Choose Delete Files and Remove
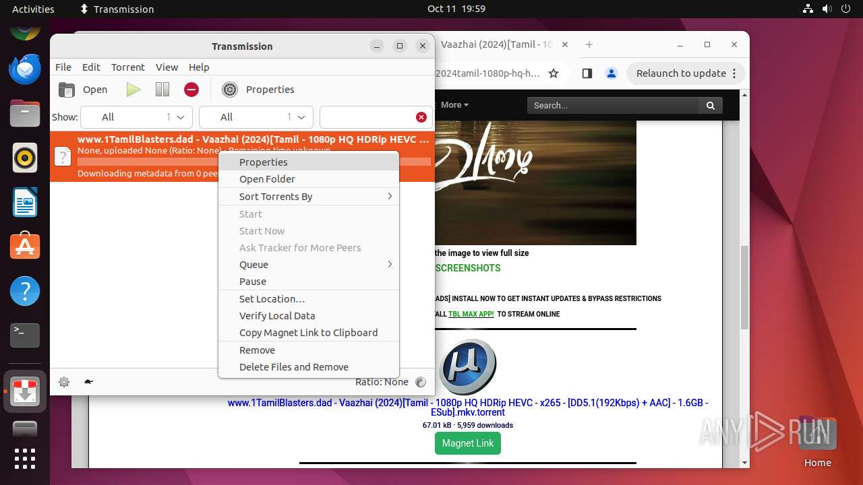This screenshot has height=485, width=863. [x=309, y=367]
